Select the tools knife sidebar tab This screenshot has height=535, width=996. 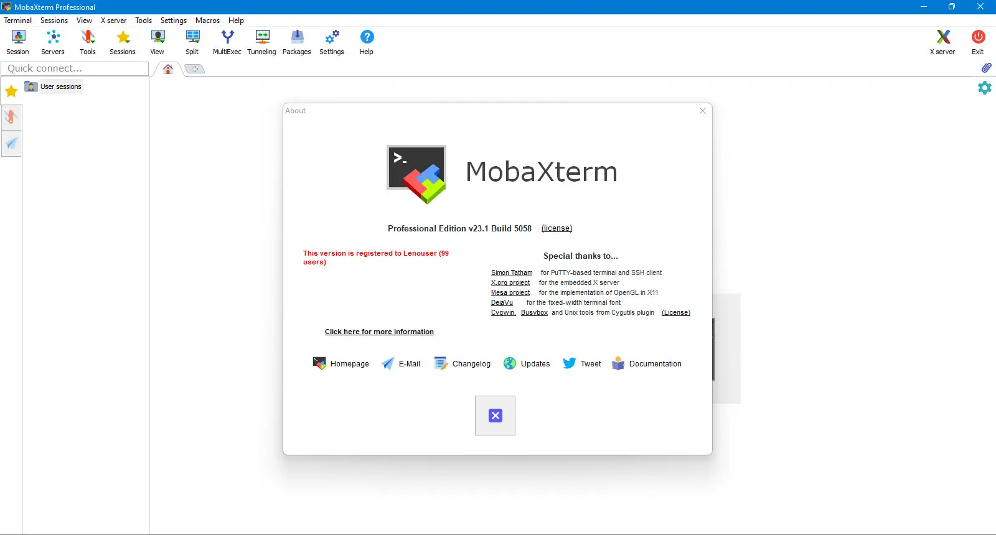(x=11, y=117)
